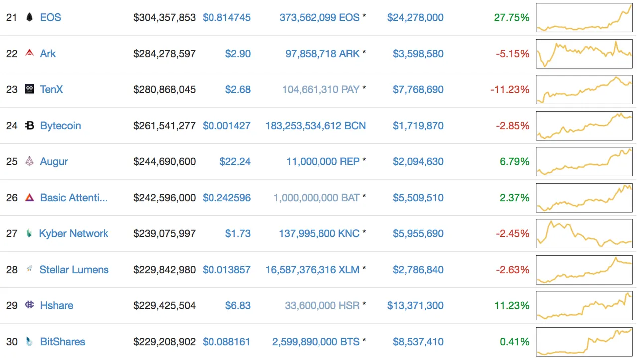Click BitShares volume $8,537,410
Viewport: 637px width, 358px height.
click(418, 342)
